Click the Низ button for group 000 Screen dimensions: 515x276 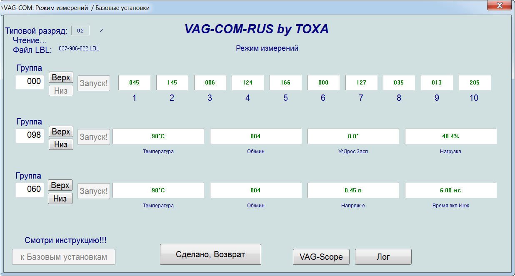pos(61,90)
